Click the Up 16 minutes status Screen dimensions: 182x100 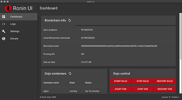[92, 91]
